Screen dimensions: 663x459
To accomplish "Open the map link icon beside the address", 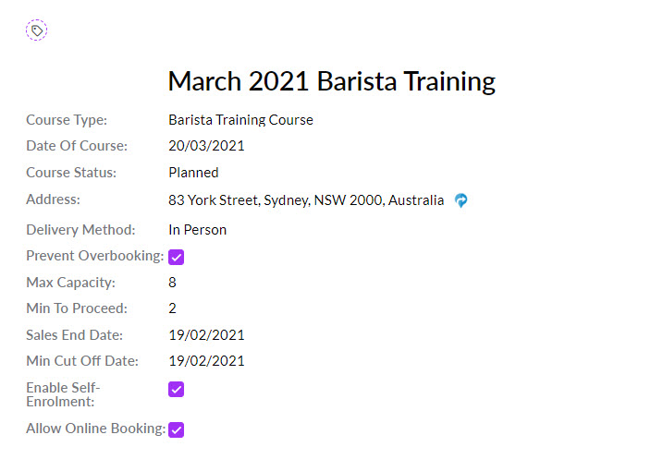I will tap(460, 200).
